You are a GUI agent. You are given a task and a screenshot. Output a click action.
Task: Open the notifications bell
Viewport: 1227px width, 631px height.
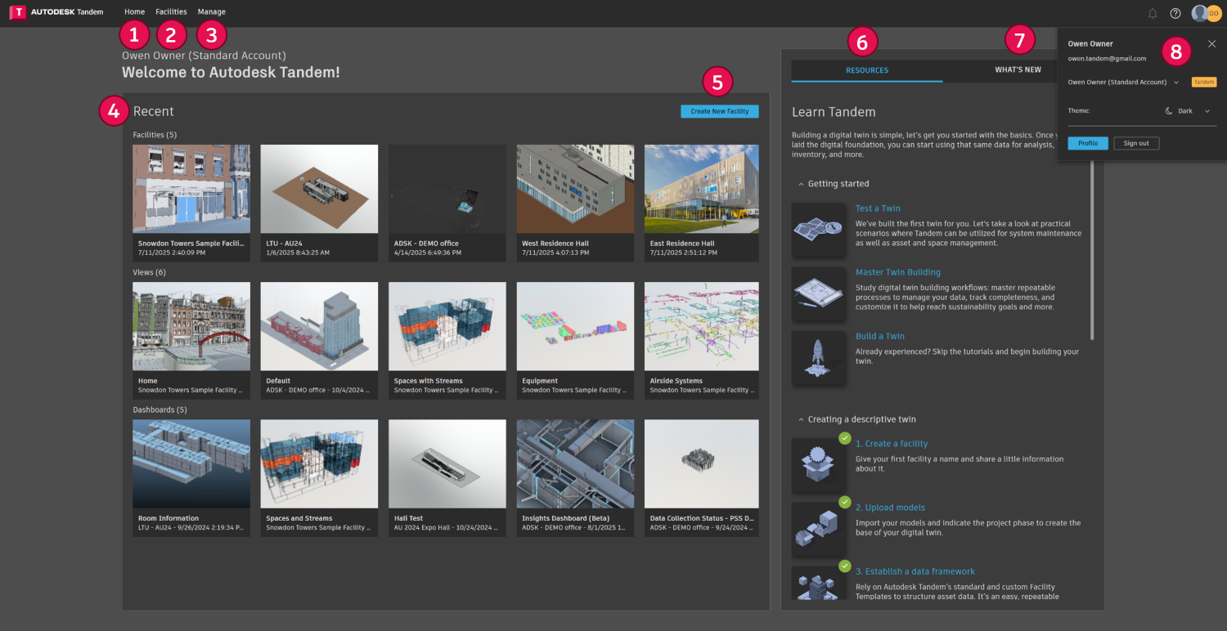[1153, 13]
